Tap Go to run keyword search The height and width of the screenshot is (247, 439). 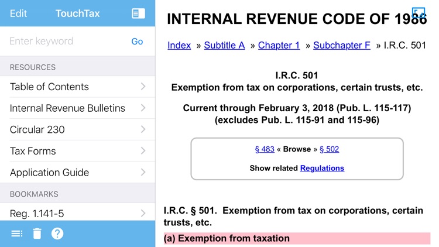137,42
